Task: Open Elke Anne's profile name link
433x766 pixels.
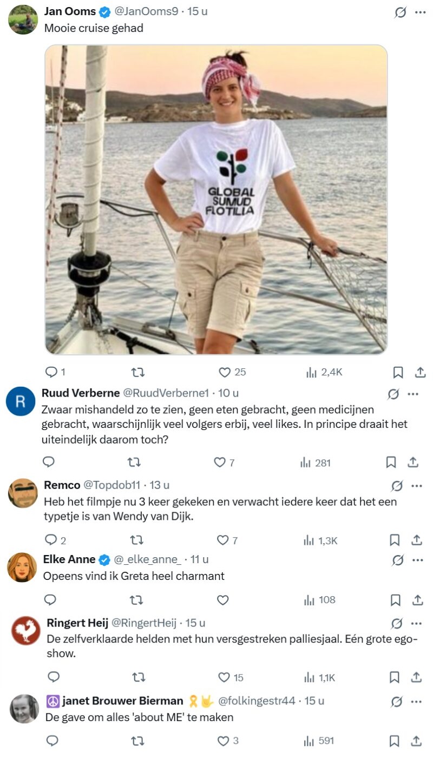Action: coord(69,559)
